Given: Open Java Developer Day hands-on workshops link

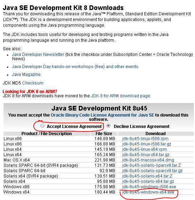Looking at the screenshot, I should pyautogui.click(x=75, y=67).
